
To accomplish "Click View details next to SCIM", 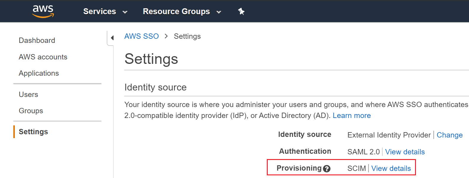I will click(x=391, y=169).
